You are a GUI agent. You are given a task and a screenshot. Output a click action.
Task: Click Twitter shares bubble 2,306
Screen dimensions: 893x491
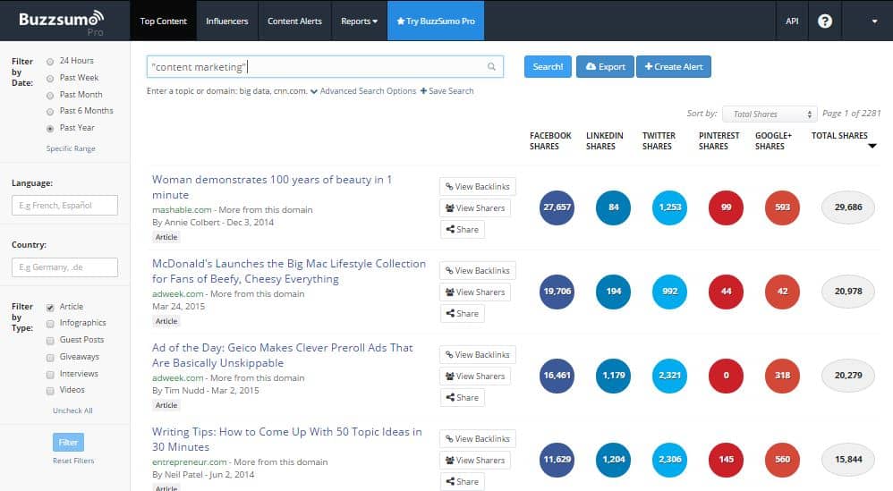pos(669,460)
